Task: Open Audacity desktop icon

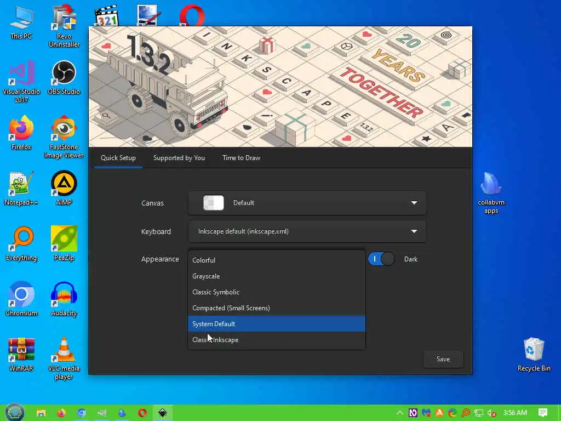Action: tap(64, 299)
